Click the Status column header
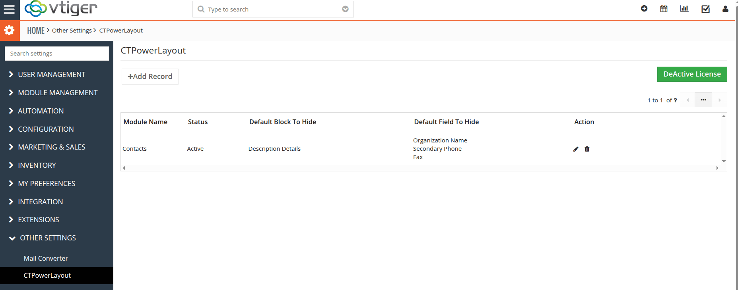The width and height of the screenshot is (738, 290). [x=198, y=122]
